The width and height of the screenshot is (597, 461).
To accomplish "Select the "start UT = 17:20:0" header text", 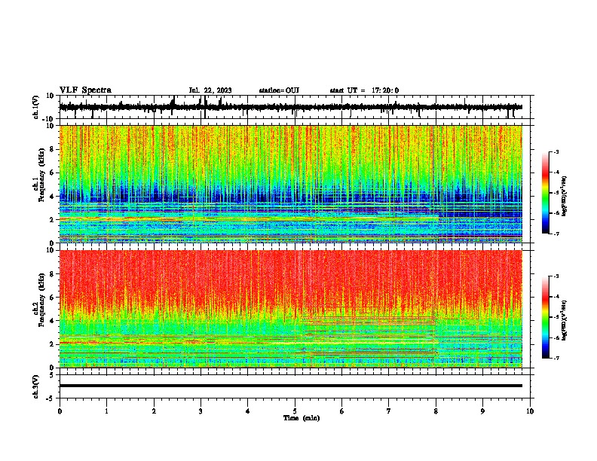I will click(x=364, y=90).
